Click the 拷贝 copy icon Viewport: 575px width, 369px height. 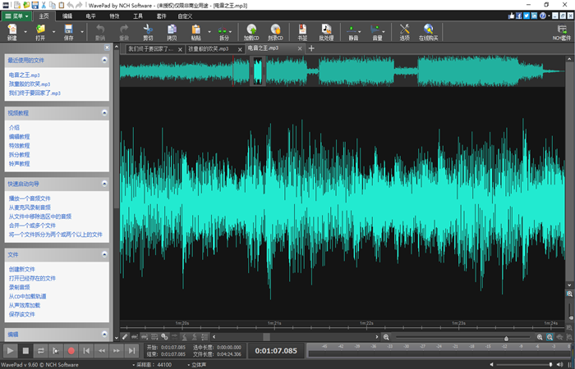[x=172, y=31]
